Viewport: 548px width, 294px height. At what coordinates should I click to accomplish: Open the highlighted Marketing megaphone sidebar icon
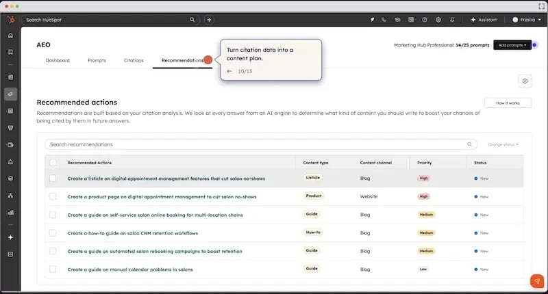coord(10,94)
